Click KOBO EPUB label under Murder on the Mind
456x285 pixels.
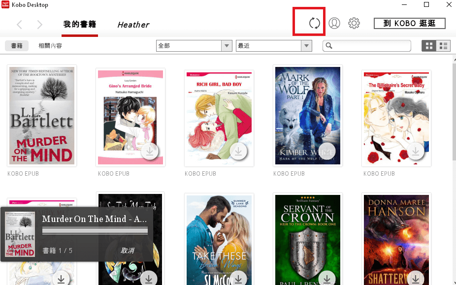tap(23, 174)
